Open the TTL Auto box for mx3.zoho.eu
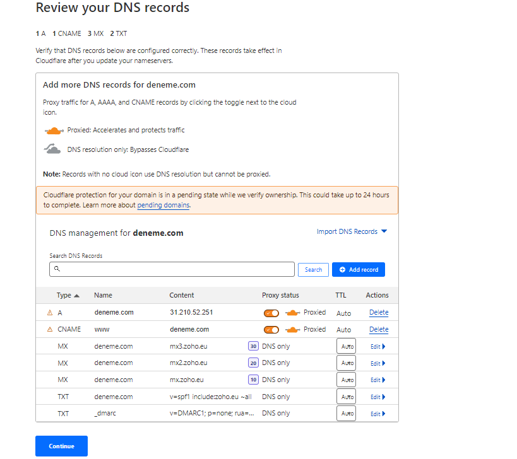Viewport: 517px width, 459px height. 346,346
